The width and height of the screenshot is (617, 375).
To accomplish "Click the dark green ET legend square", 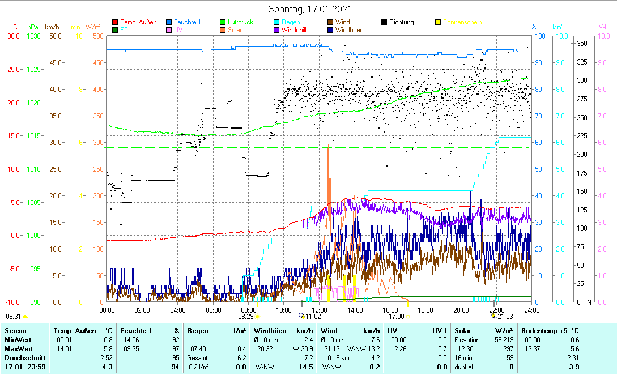I will coord(116,30).
